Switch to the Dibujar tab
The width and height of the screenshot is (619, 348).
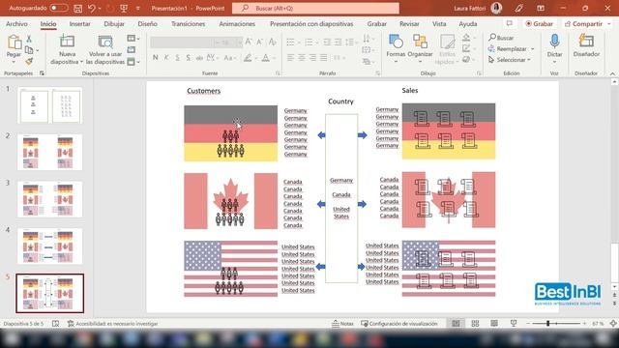click(114, 23)
